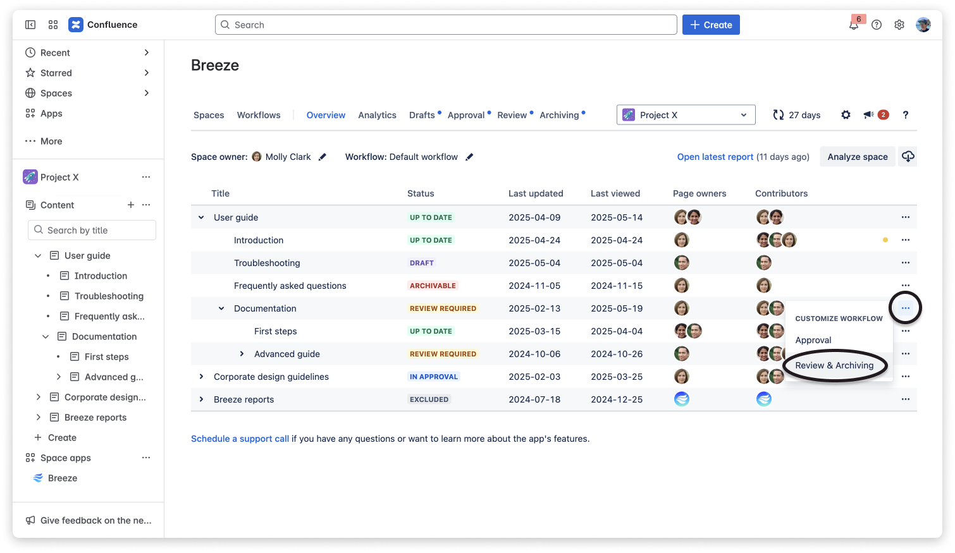Click the cloud download report icon

pyautogui.click(x=908, y=157)
